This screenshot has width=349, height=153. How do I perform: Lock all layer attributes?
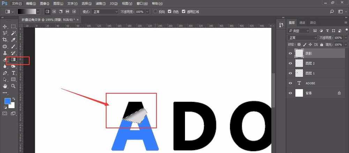321,45
